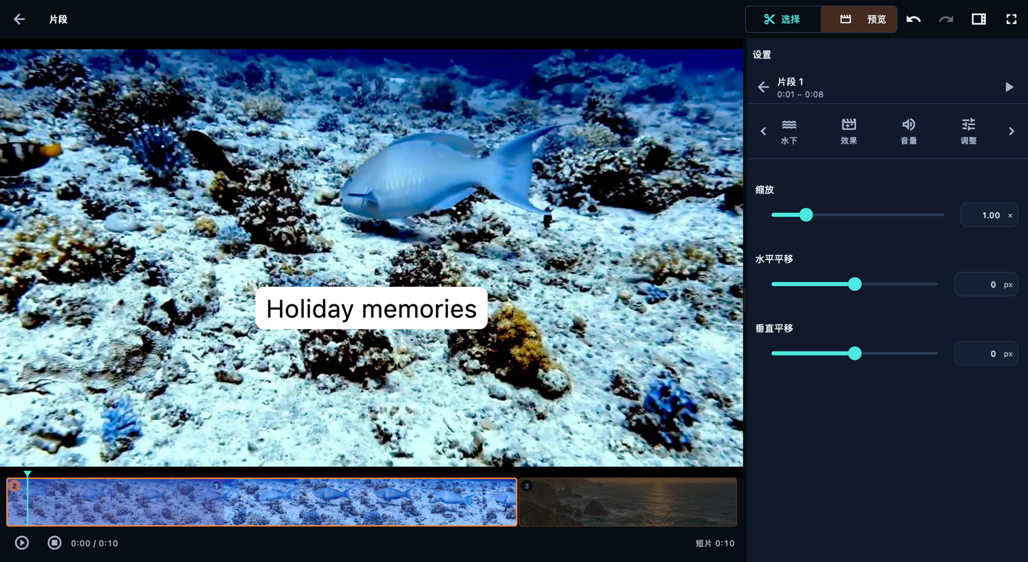This screenshot has height=562, width=1028.
Task: Click the undo arrow icon
Action: coord(913,19)
